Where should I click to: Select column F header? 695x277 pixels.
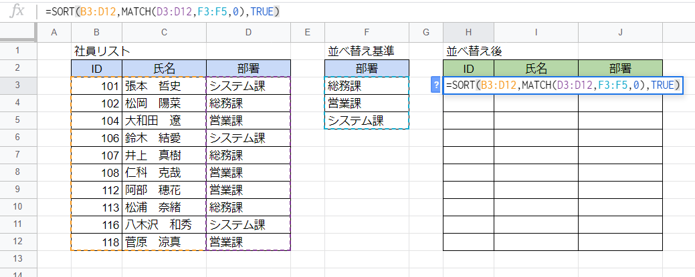point(367,32)
